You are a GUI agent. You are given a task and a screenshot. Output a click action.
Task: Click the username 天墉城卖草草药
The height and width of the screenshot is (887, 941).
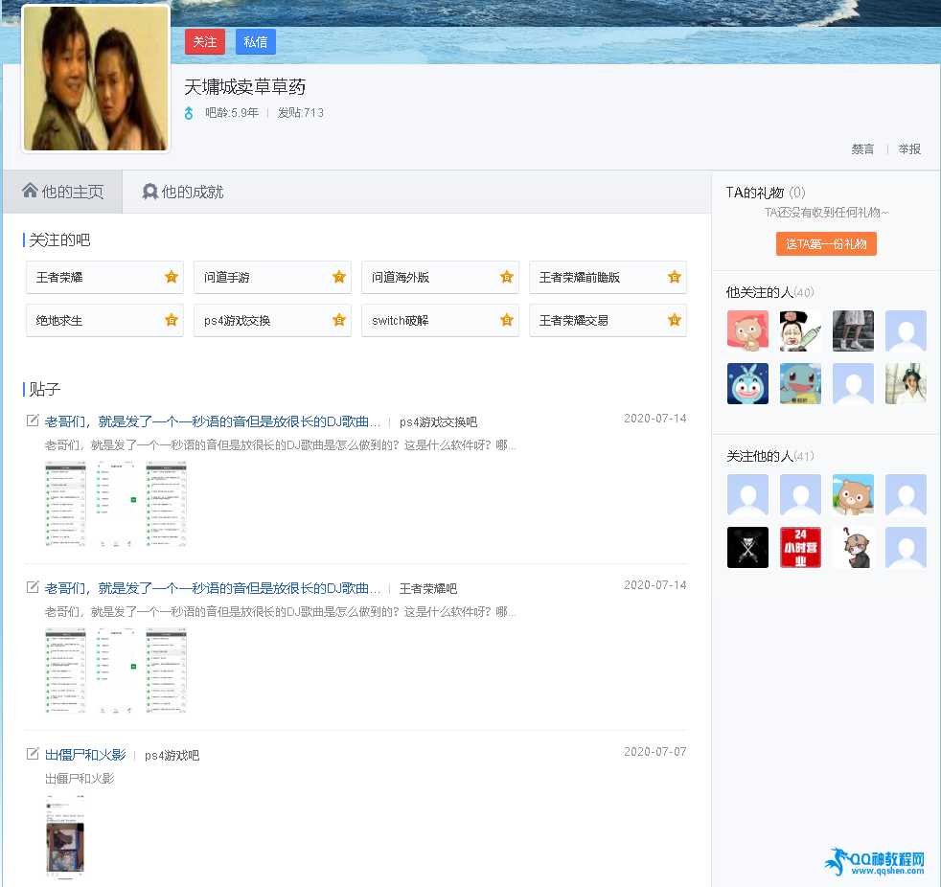click(245, 87)
